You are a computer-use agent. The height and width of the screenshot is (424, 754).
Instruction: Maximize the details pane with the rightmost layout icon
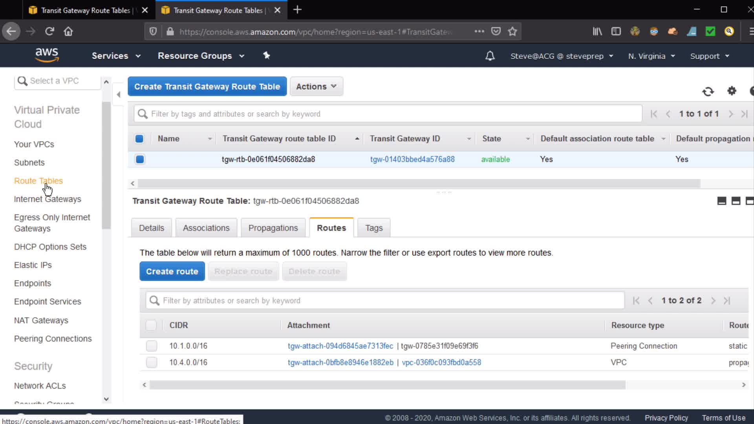point(749,201)
